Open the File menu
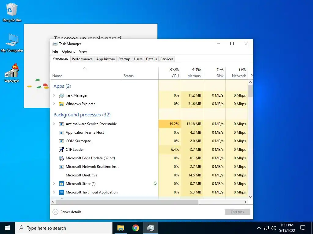Screen dimensions: 313x234 [55, 51]
